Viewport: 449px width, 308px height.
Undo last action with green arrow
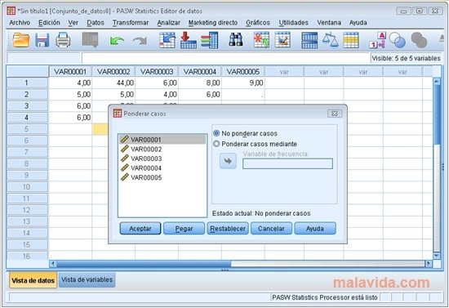pyautogui.click(x=117, y=40)
